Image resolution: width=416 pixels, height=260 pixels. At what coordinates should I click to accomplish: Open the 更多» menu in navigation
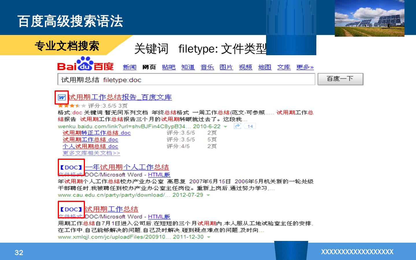(x=305, y=67)
